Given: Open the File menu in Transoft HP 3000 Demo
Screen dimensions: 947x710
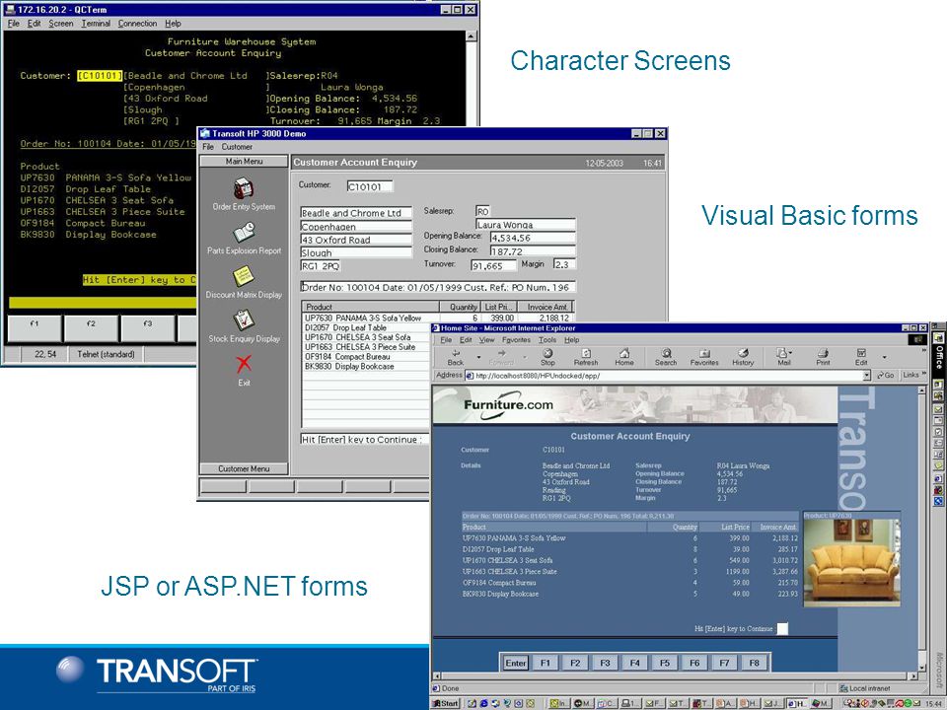Looking at the screenshot, I should [x=208, y=147].
